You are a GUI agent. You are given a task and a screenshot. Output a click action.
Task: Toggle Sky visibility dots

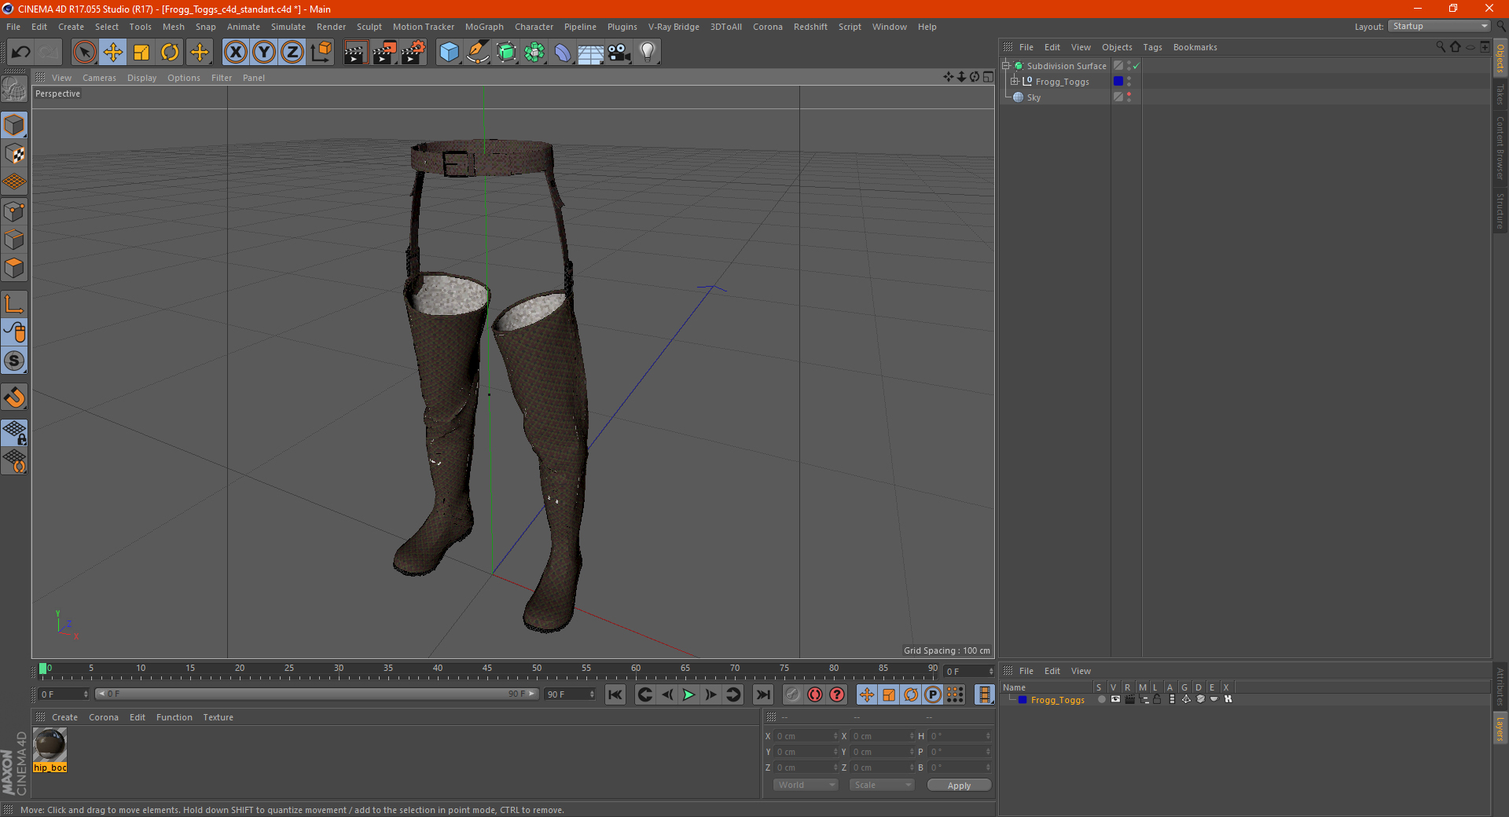pos(1129,97)
